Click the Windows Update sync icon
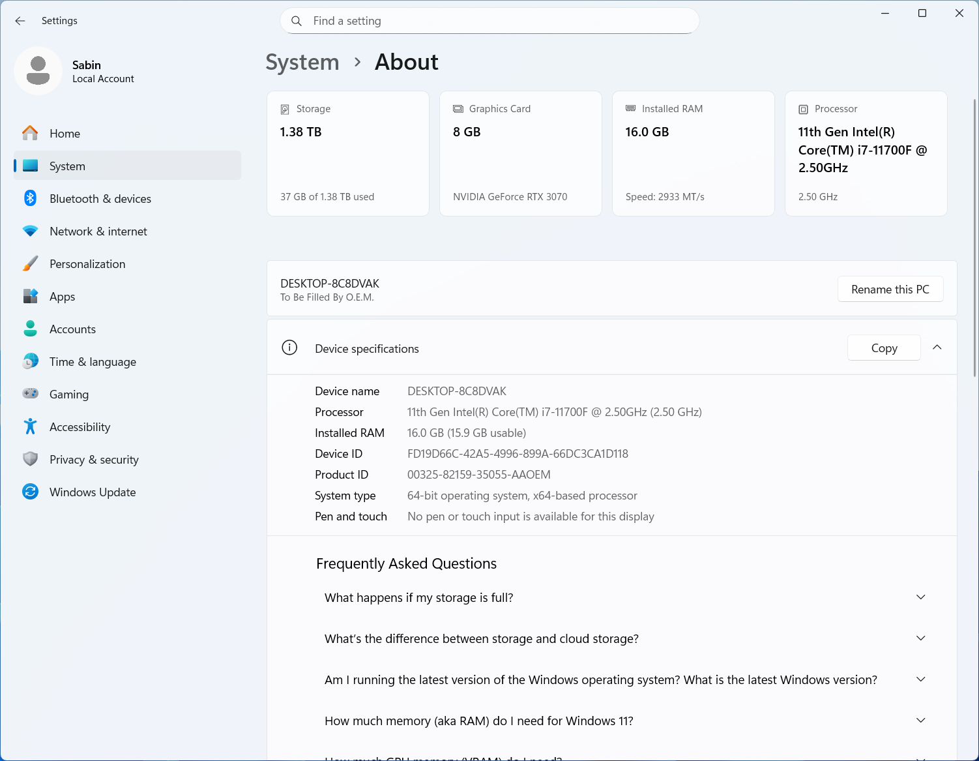This screenshot has height=761, width=979. [x=30, y=492]
